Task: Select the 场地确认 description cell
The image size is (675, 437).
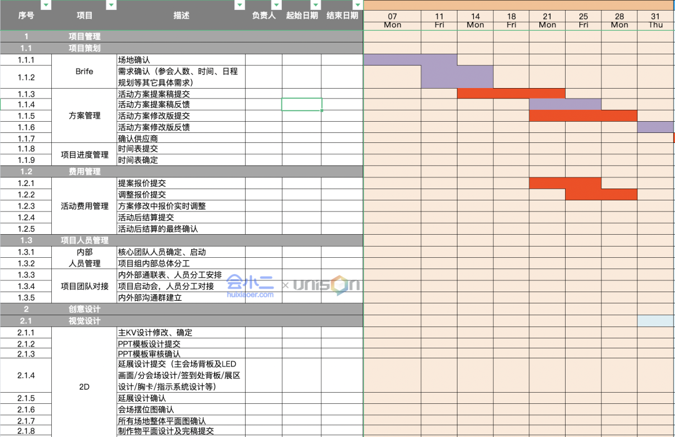Action: [181, 60]
